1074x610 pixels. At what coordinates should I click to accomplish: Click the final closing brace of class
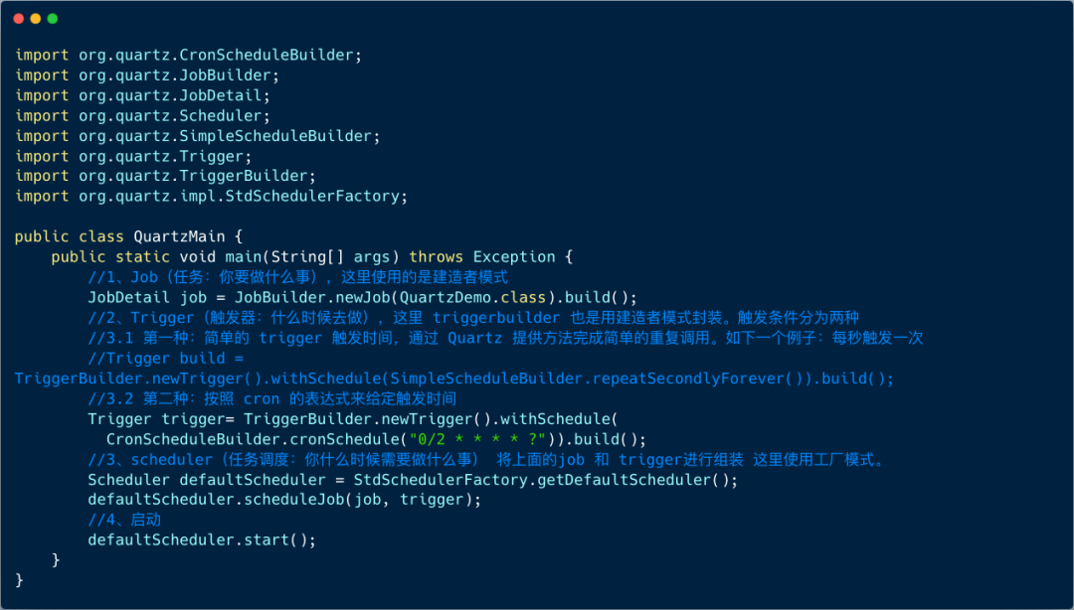click(19, 580)
